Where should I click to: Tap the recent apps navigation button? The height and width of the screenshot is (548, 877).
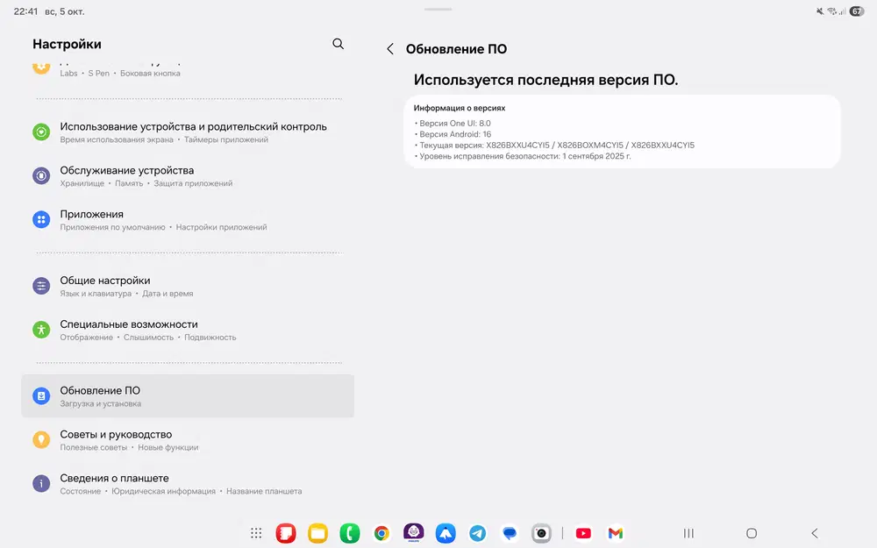[x=688, y=533]
